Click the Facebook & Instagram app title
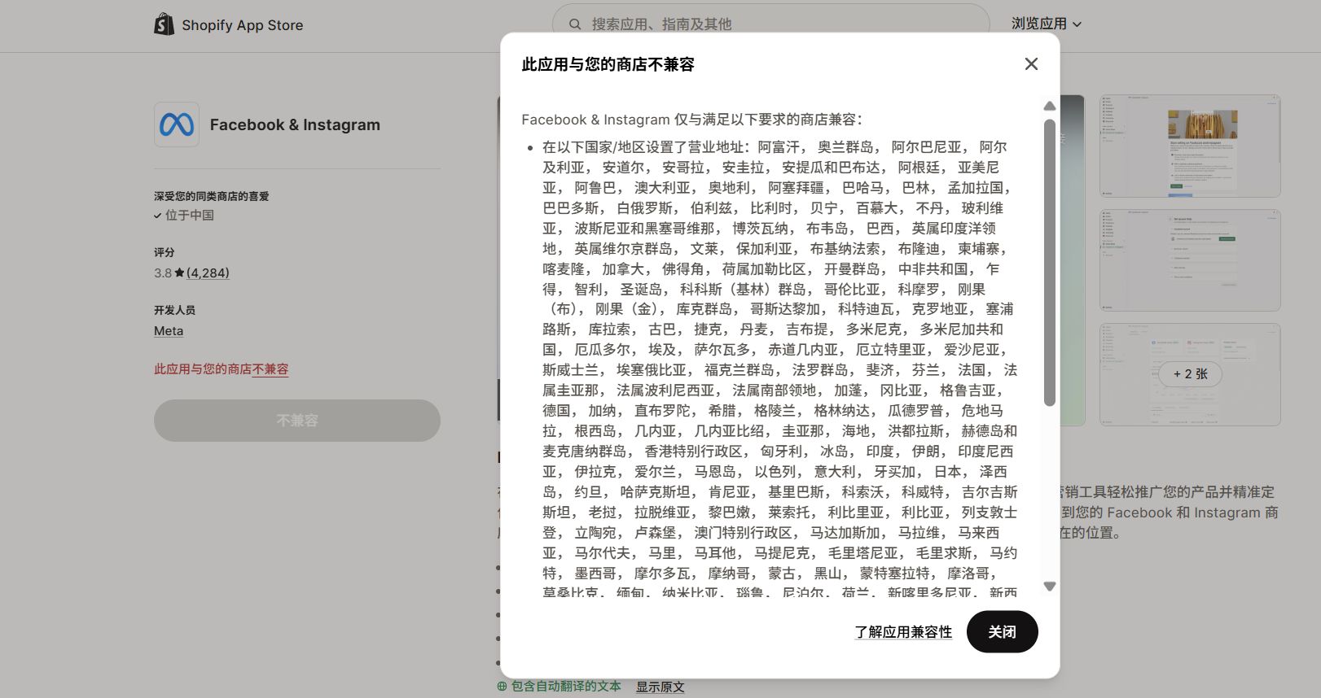Image resolution: width=1321 pixels, height=698 pixels. coord(295,124)
